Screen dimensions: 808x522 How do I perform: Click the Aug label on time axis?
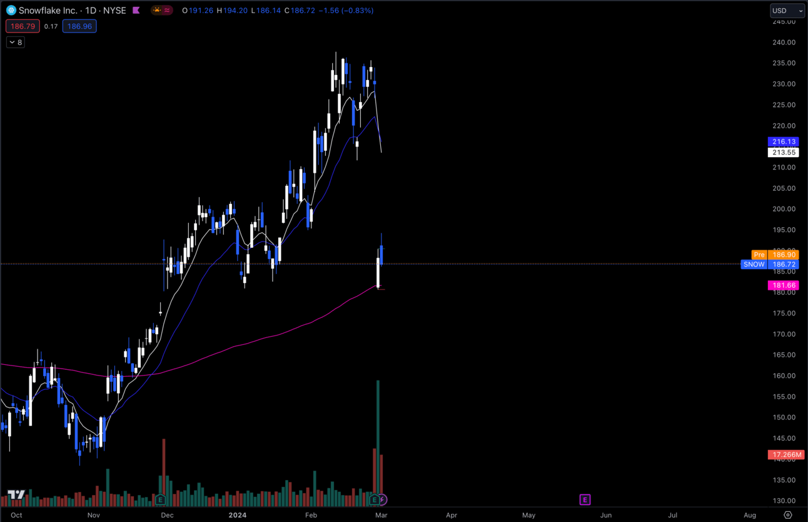(x=749, y=515)
